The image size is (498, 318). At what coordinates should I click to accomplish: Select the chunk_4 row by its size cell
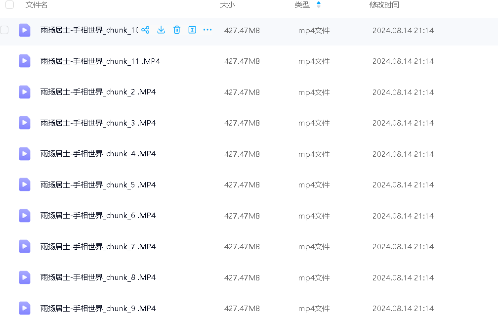pyautogui.click(x=242, y=154)
